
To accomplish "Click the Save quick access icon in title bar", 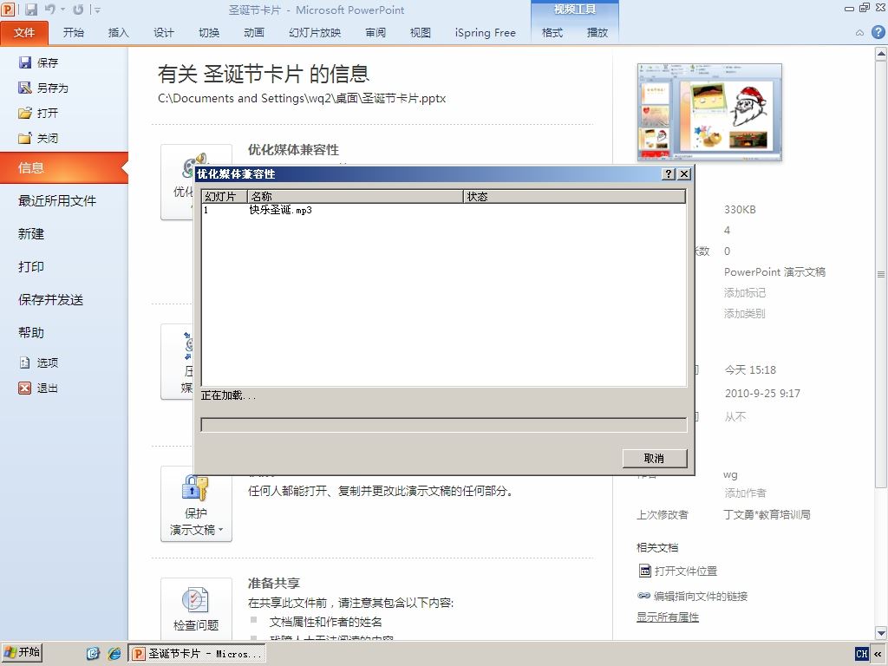I will pos(31,9).
